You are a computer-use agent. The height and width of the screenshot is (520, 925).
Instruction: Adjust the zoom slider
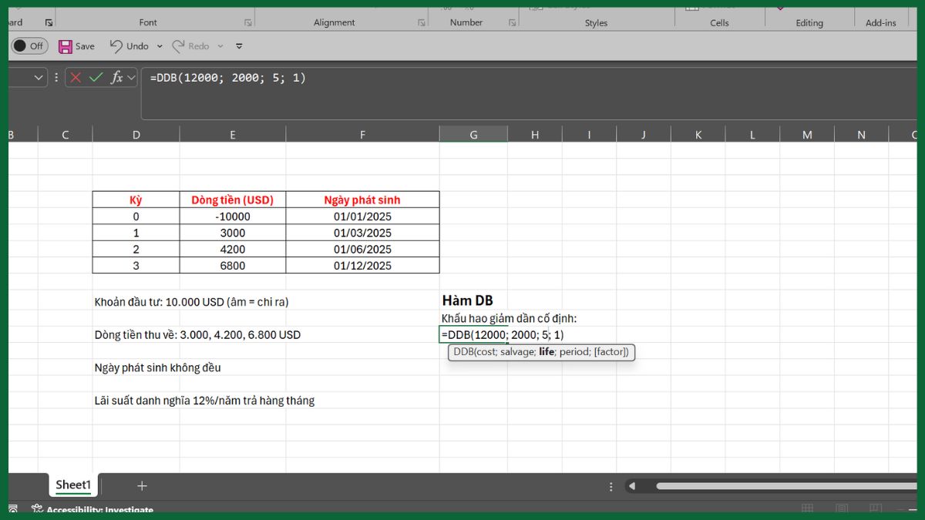pyautogui.click(x=912, y=509)
